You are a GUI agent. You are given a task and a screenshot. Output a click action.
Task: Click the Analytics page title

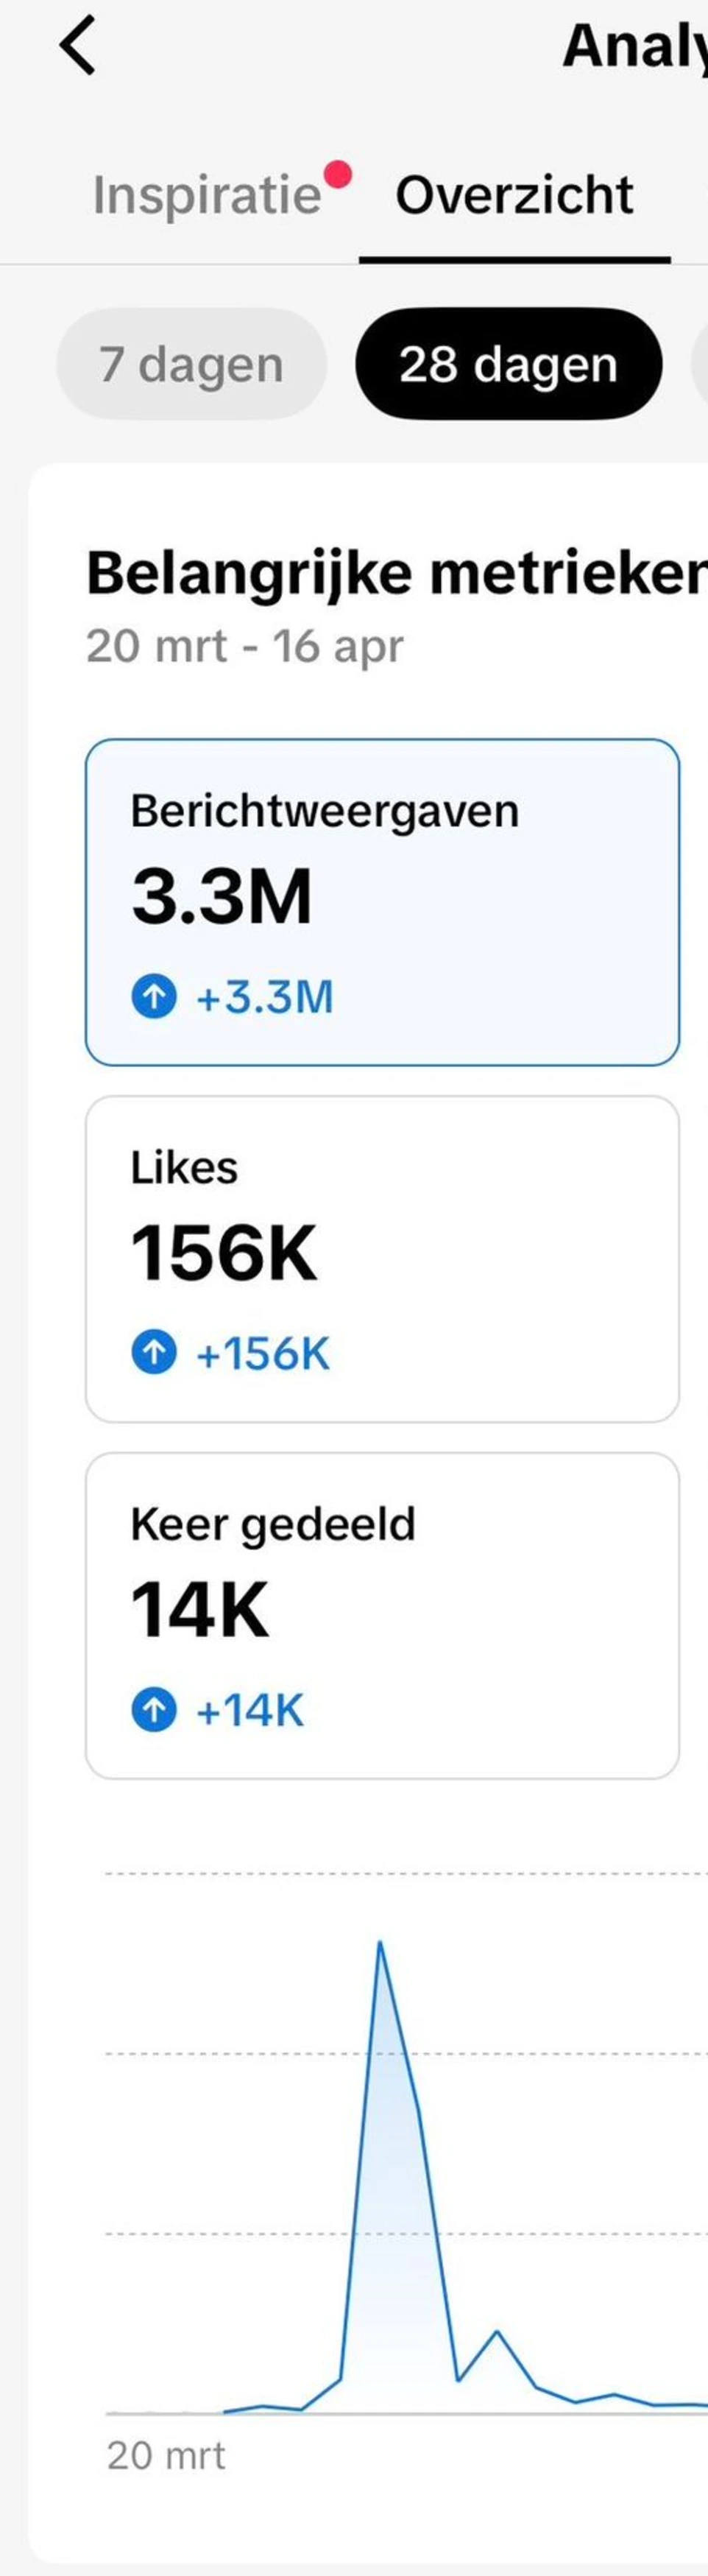(634, 46)
